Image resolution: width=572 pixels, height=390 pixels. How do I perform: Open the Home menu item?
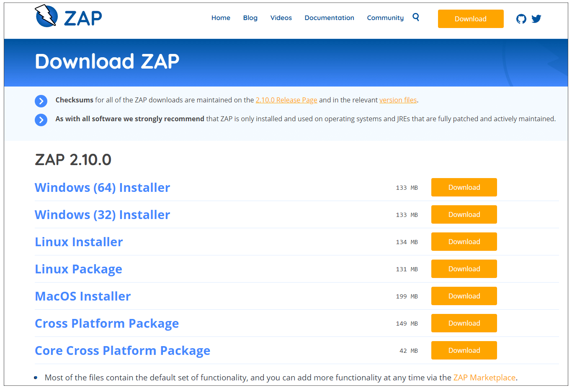pyautogui.click(x=221, y=18)
